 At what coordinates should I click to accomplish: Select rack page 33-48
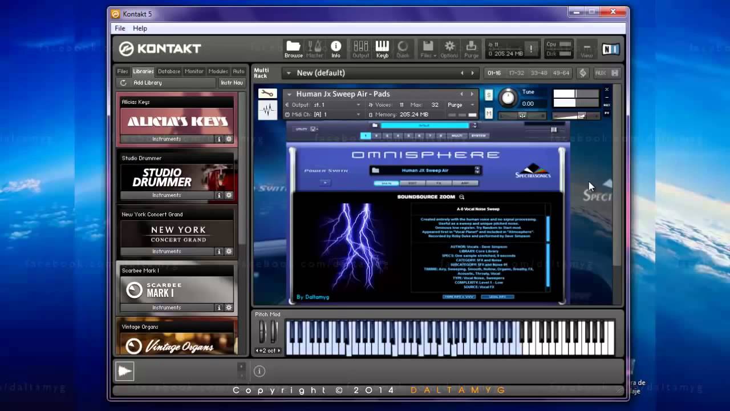point(538,73)
